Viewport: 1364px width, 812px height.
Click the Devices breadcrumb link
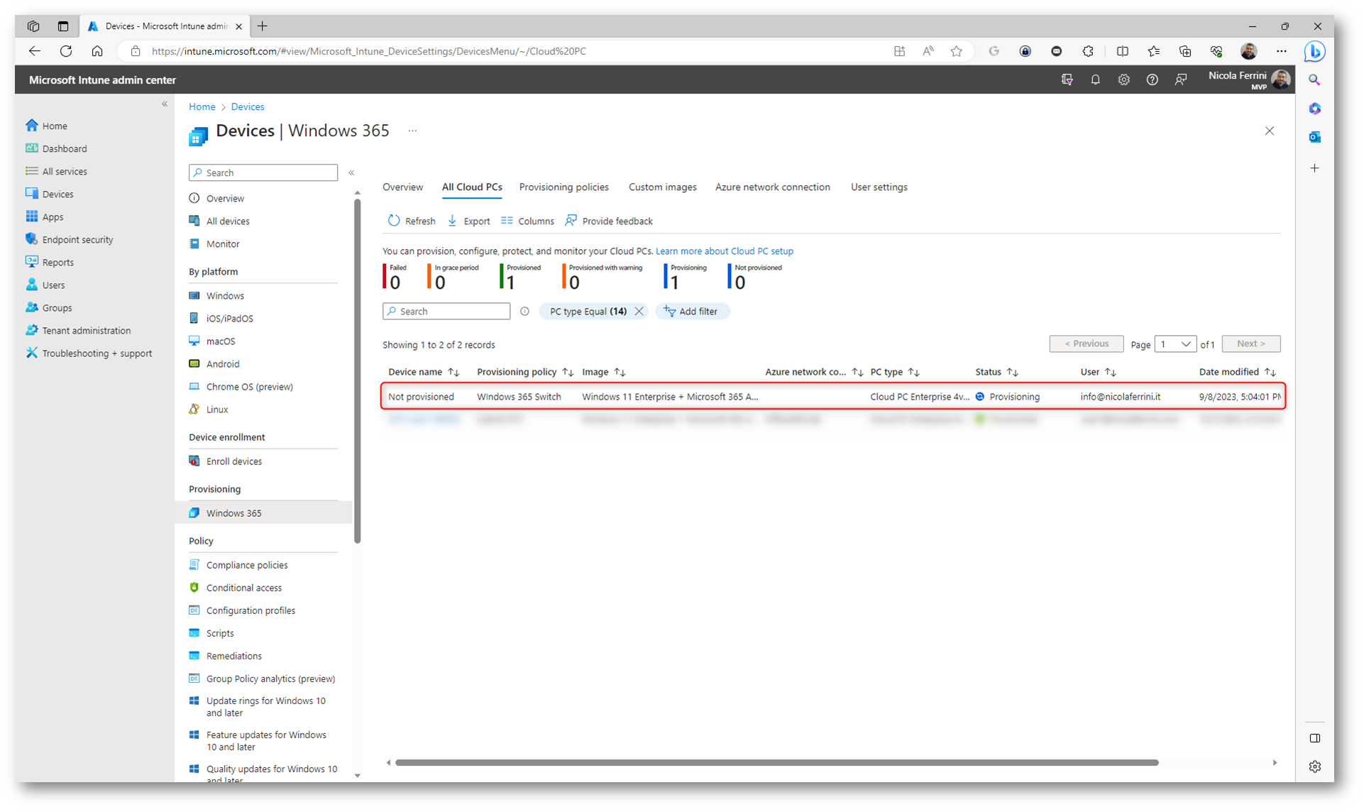[x=247, y=106]
